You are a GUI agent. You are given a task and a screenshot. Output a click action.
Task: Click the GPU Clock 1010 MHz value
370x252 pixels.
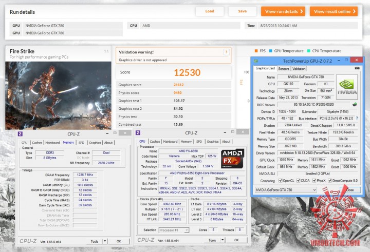click(286, 160)
